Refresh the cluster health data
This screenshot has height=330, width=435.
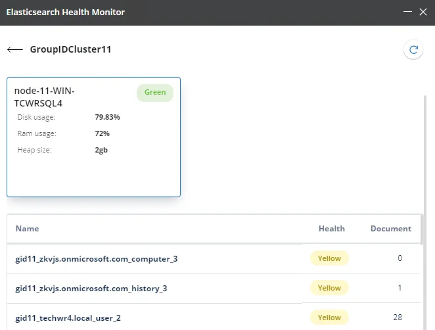(413, 50)
